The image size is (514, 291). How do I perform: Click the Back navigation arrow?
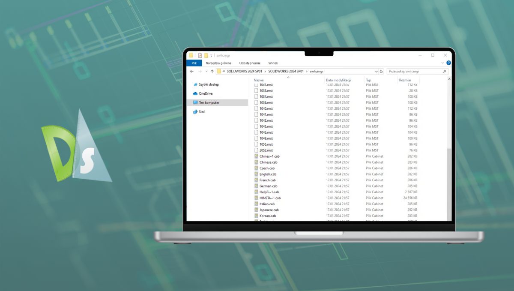click(x=191, y=72)
